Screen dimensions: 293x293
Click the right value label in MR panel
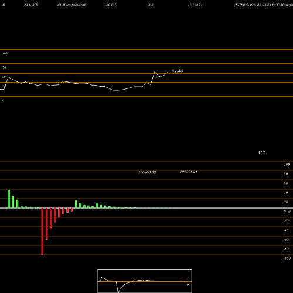coord(189,172)
